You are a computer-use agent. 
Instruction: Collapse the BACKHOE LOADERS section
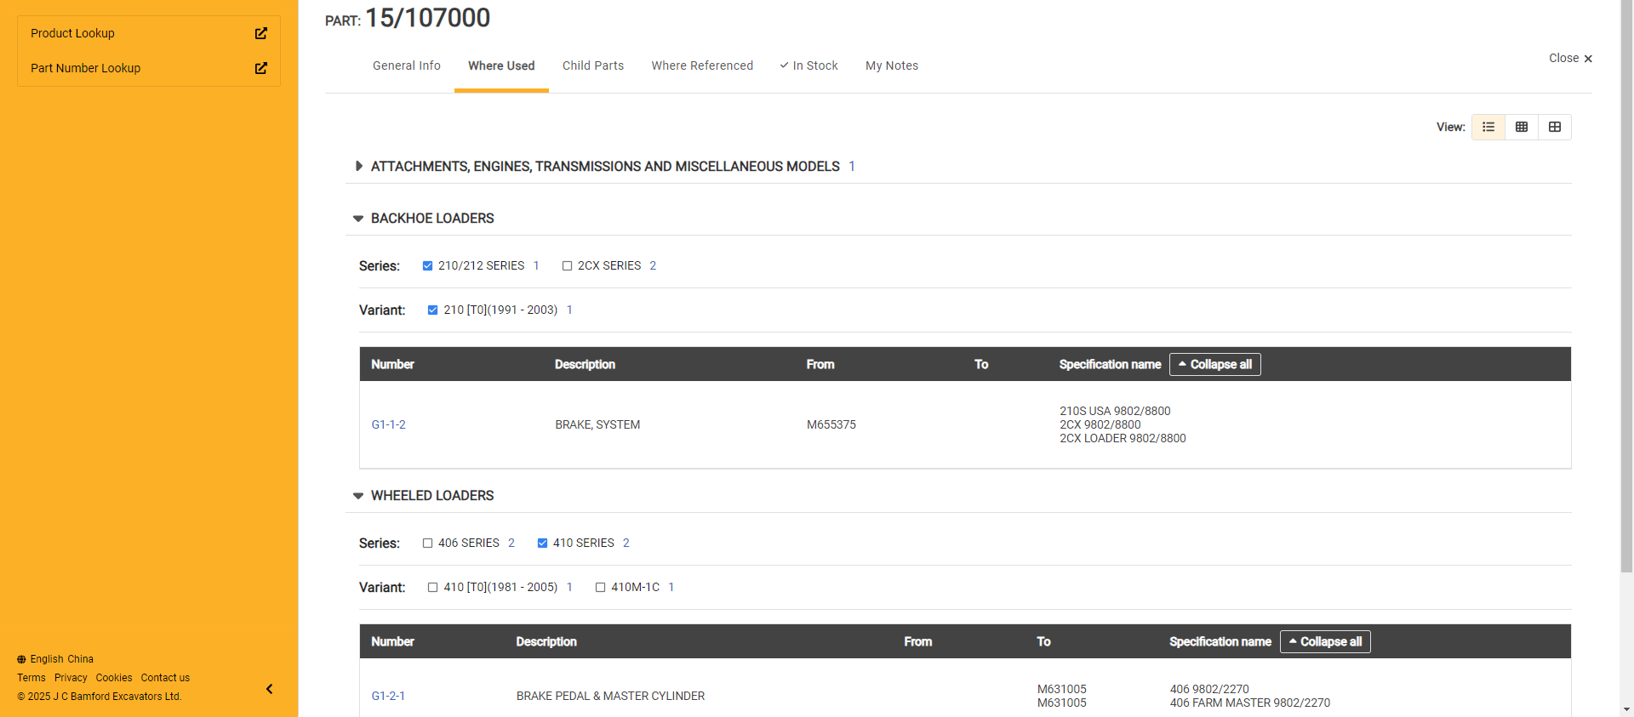coord(358,219)
